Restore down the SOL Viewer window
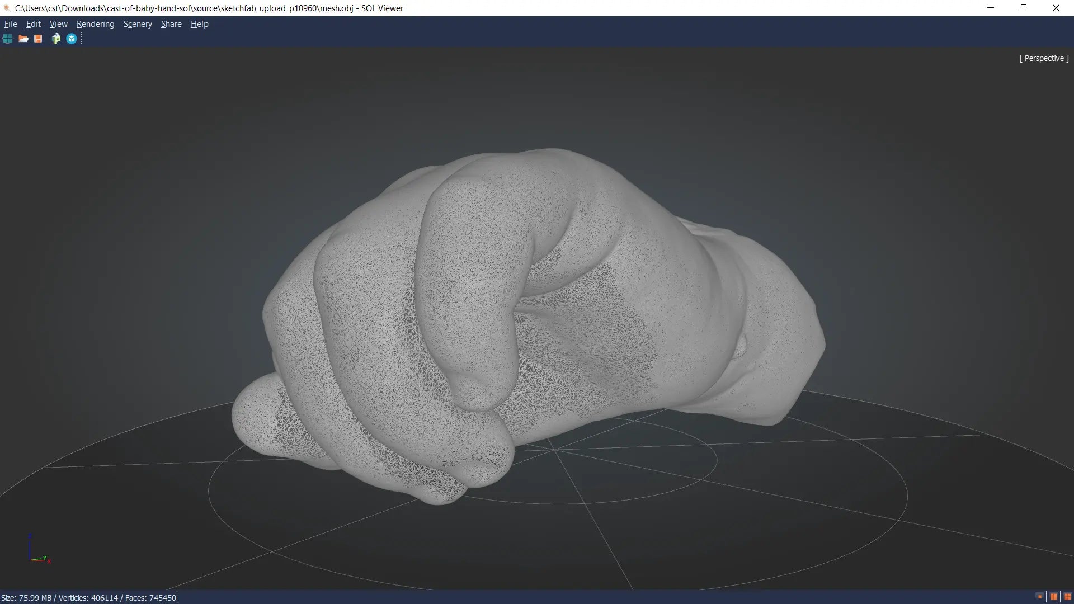 pos(1023,8)
